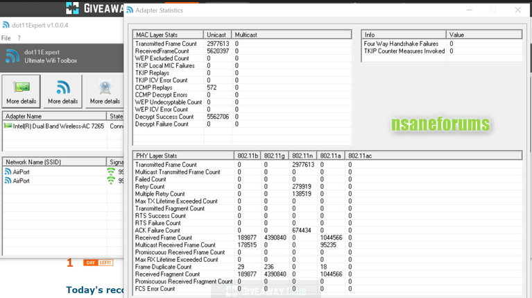Click the Adapter Name column header
Viewport: 532px width, 298px height.
(x=55, y=116)
